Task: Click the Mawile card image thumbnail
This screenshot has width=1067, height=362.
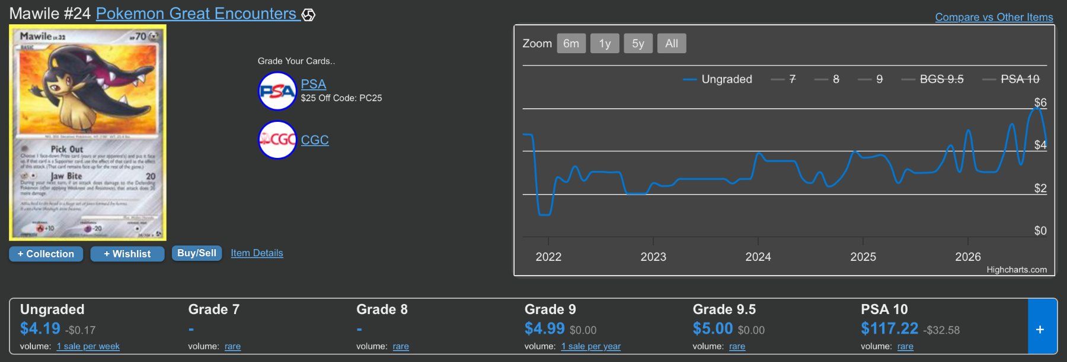Action: pos(88,132)
